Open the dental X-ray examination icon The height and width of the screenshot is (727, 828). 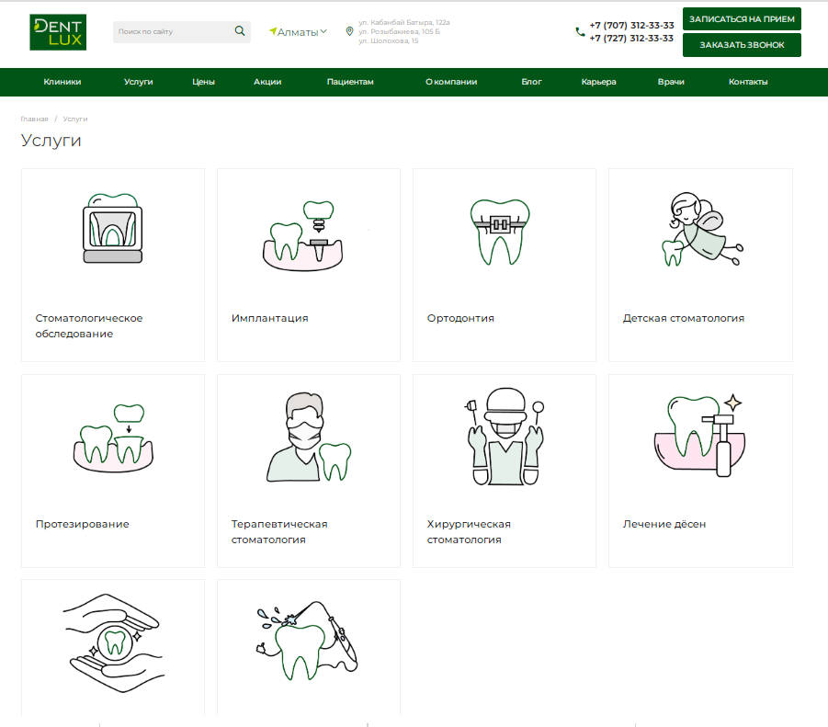coord(113,228)
